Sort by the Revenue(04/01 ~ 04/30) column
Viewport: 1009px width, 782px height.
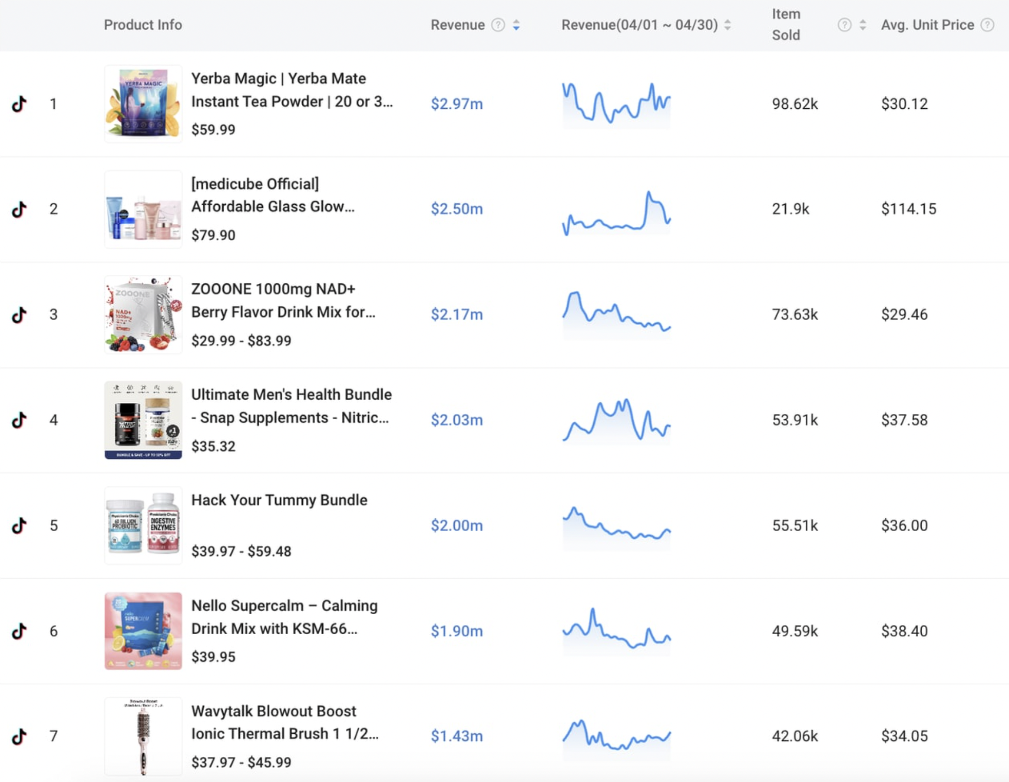click(727, 24)
